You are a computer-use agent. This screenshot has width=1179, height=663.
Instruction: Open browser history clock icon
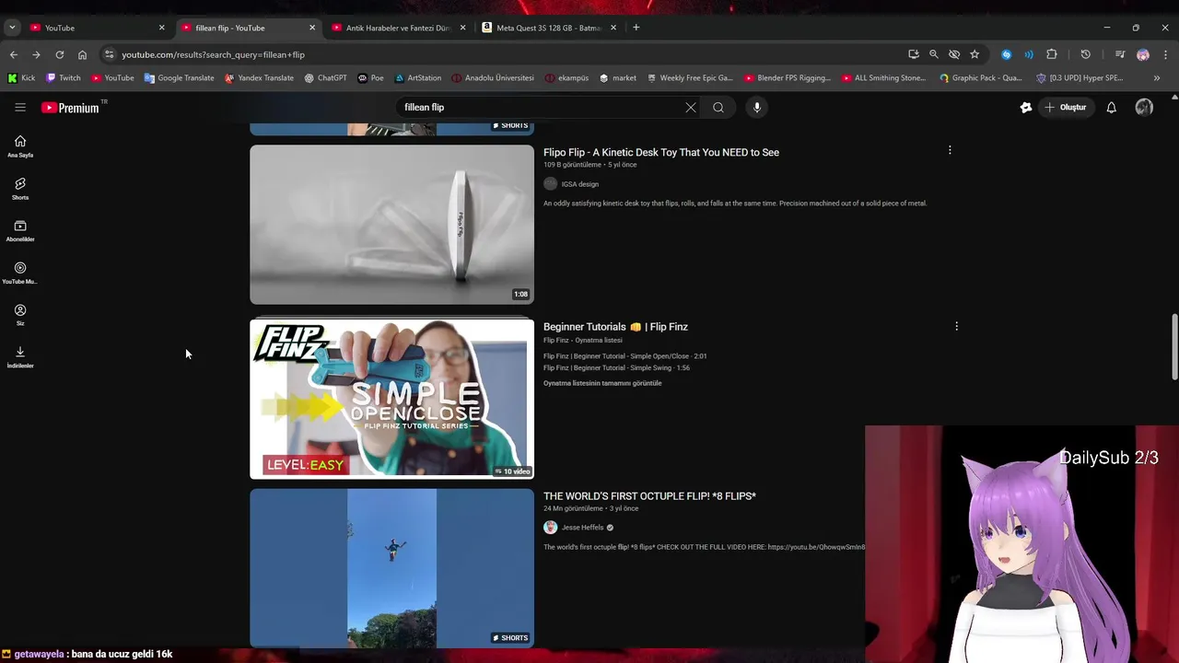click(1085, 54)
